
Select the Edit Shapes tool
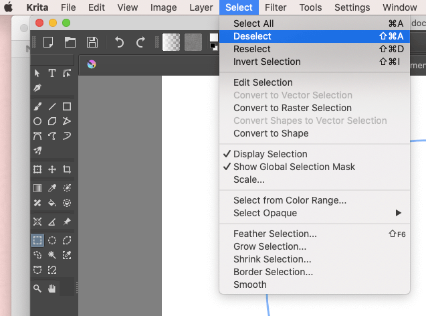click(x=67, y=73)
